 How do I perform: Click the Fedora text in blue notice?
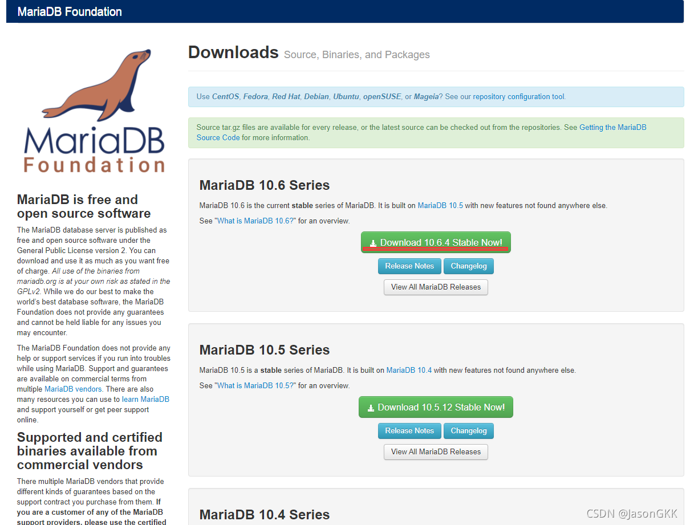[x=255, y=97]
